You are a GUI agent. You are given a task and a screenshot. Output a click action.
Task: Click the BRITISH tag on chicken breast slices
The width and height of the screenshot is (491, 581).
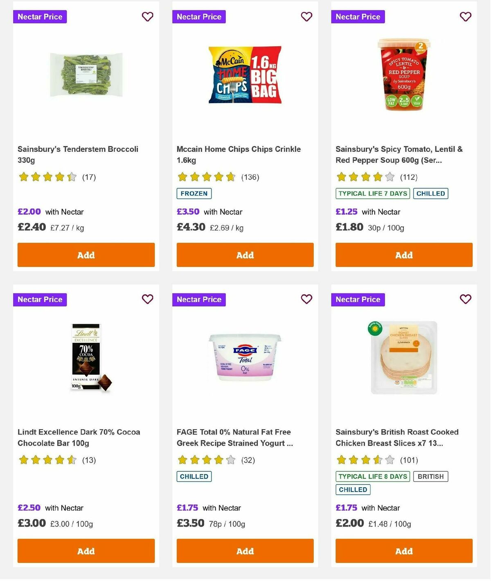pyautogui.click(x=430, y=476)
